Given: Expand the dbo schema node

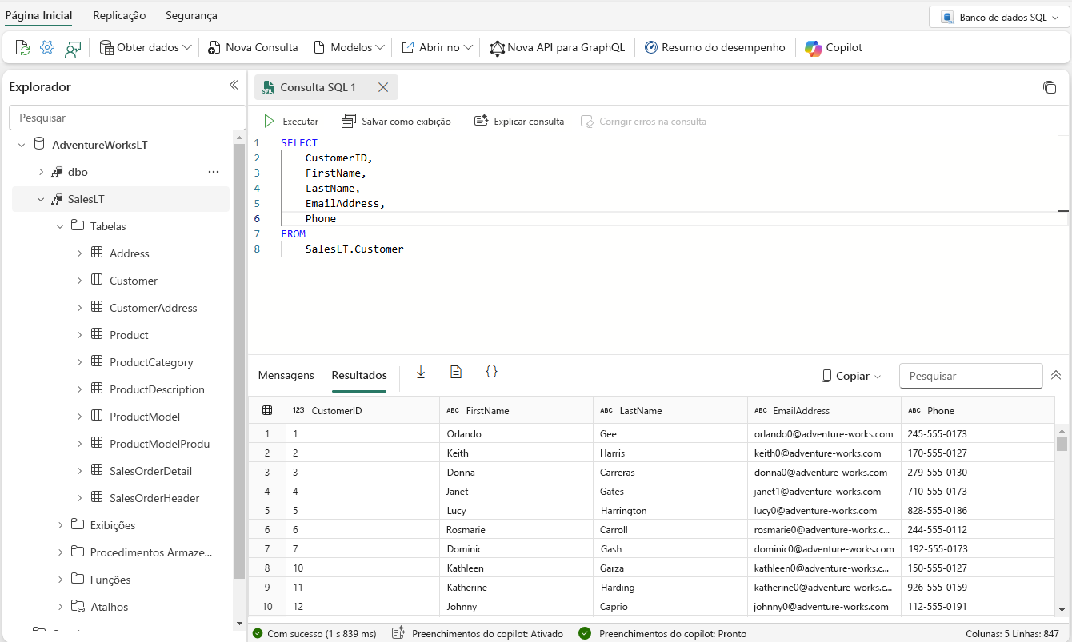Looking at the screenshot, I should [x=41, y=172].
